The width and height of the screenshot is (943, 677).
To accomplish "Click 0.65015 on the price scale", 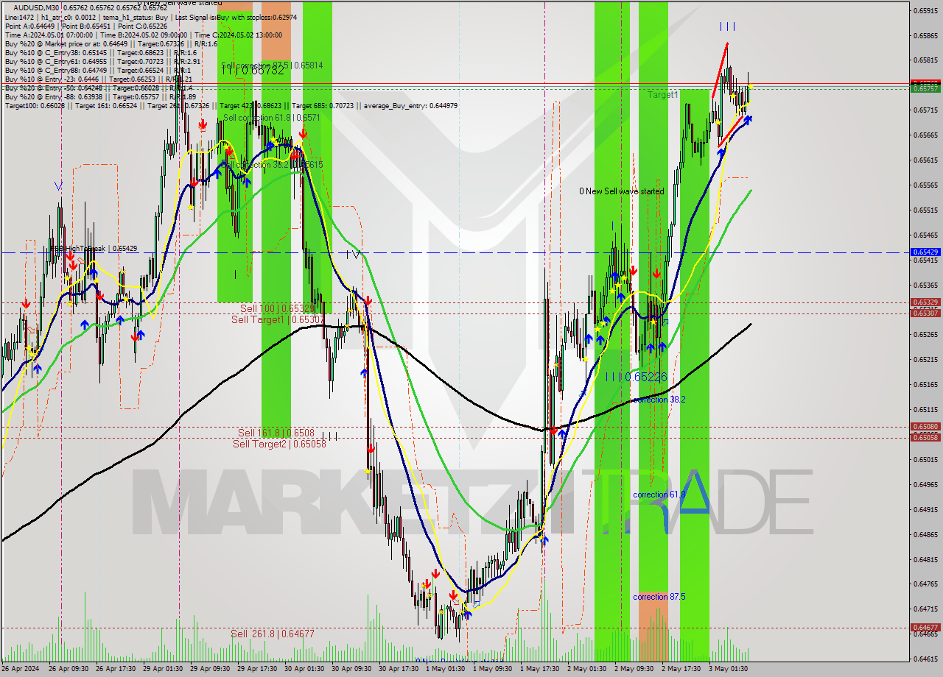I will pyautogui.click(x=926, y=460).
